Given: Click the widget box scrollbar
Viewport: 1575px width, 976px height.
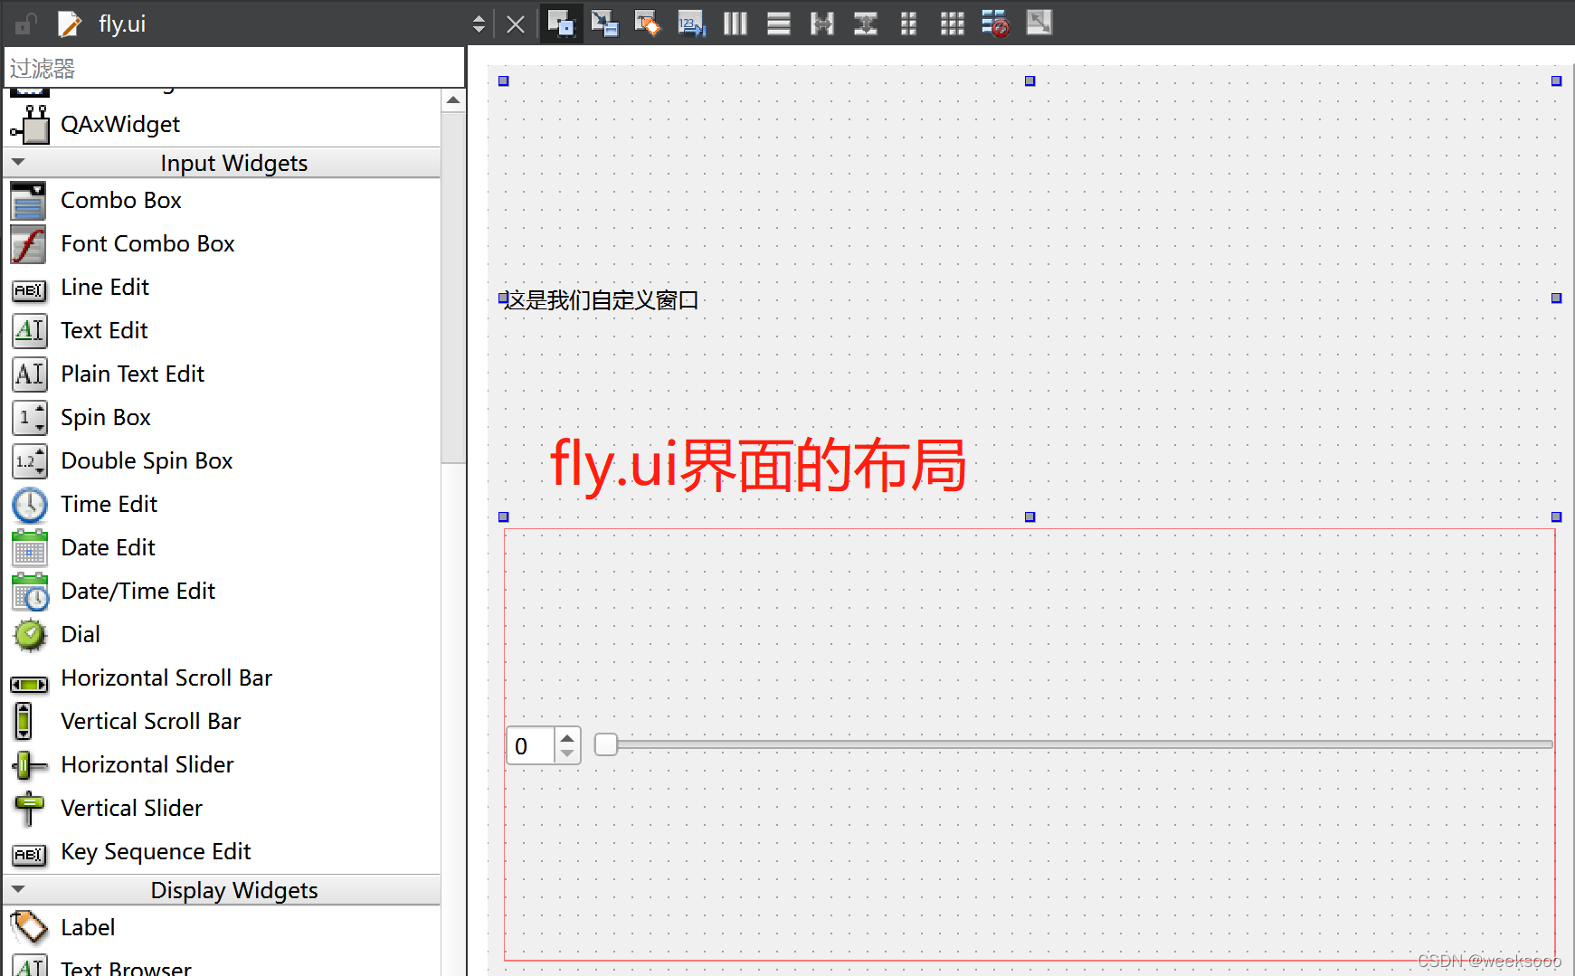Looking at the screenshot, I should (x=453, y=271).
